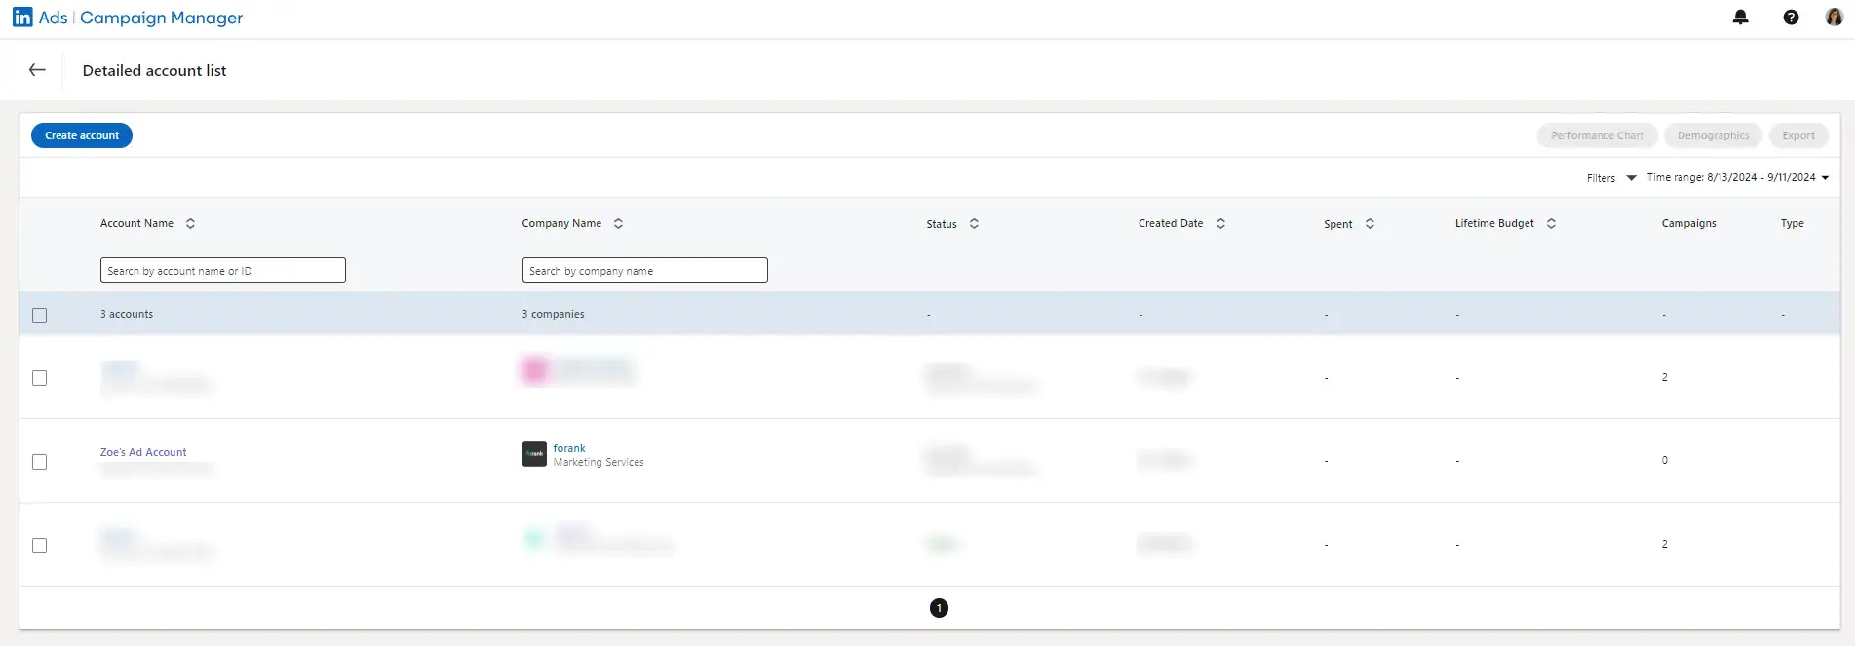Click the '3 companies' summary text
Image resolution: width=1855 pixels, height=646 pixels.
553,314
